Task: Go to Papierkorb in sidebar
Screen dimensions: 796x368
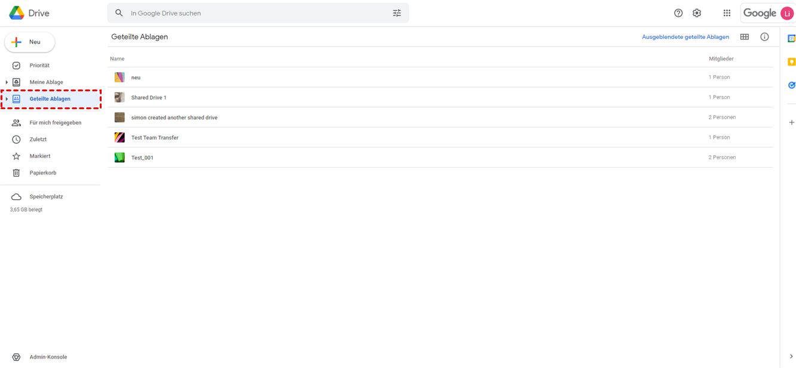Action: (42, 173)
